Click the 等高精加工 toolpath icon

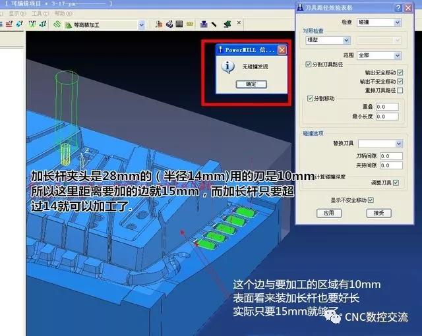(x=69, y=25)
